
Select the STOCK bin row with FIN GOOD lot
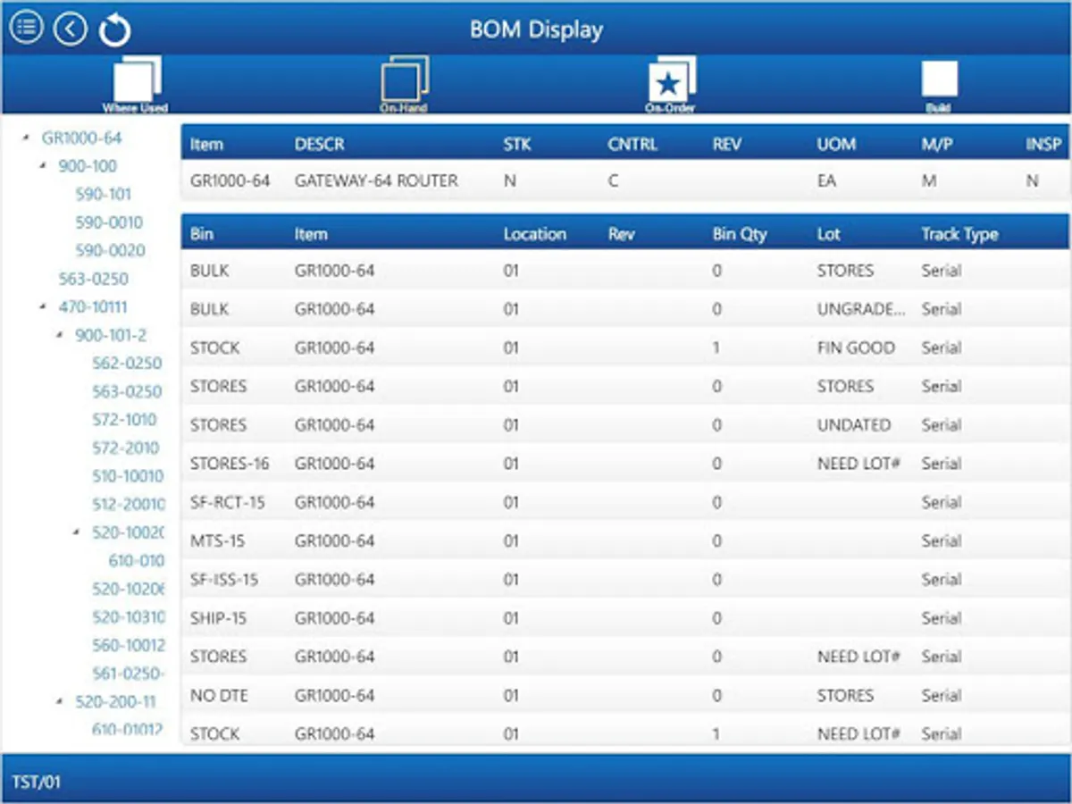click(624, 348)
